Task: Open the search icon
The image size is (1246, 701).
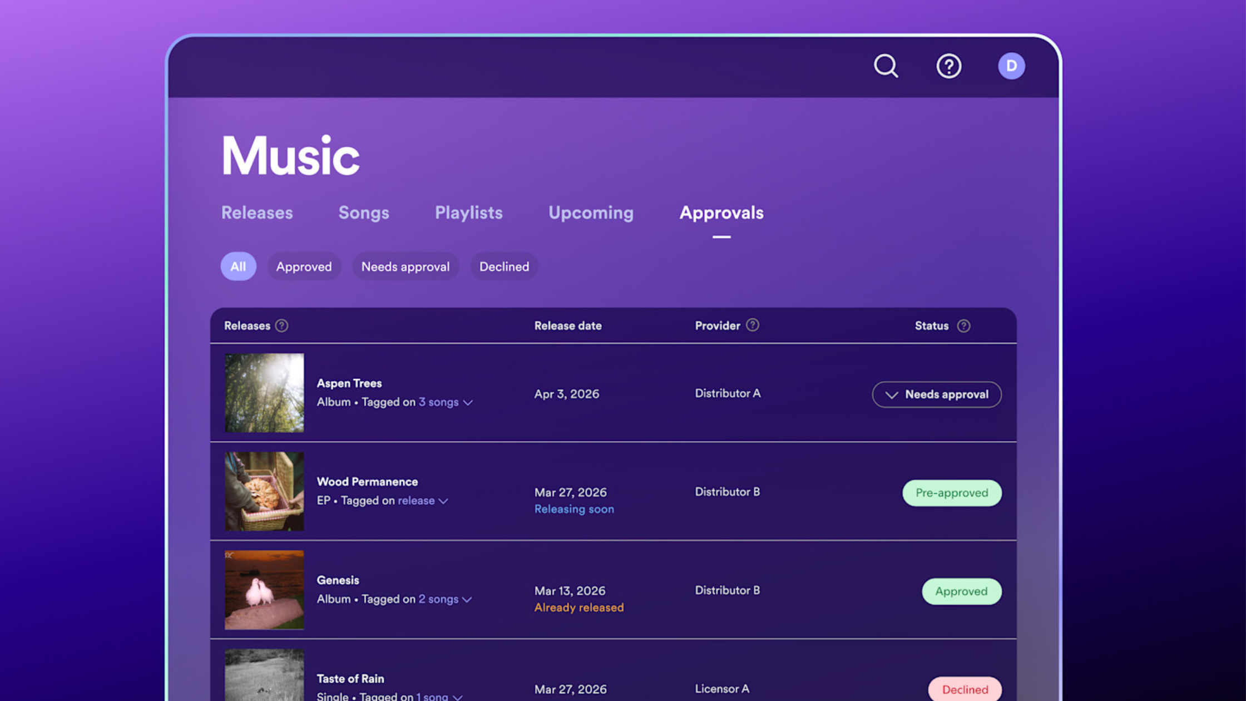Action: click(x=886, y=66)
